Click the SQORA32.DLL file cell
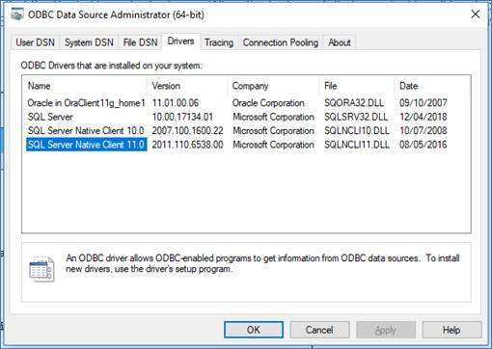 [354, 103]
